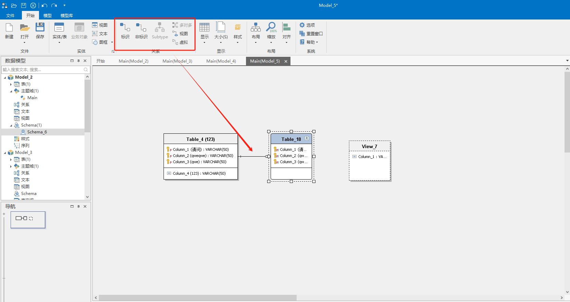Switch to the Main(Model_4) tab
Screen dimensions: 570x302
[221, 61]
